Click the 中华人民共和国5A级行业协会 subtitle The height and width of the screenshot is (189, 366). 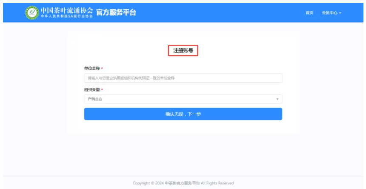tap(66, 16)
